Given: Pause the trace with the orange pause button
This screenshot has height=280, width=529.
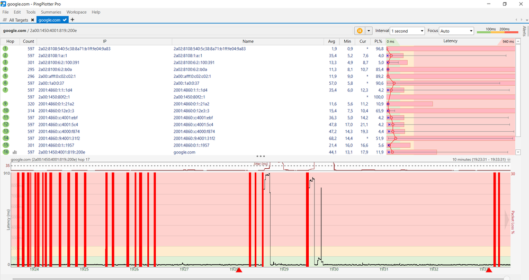Looking at the screenshot, I should pos(360,31).
